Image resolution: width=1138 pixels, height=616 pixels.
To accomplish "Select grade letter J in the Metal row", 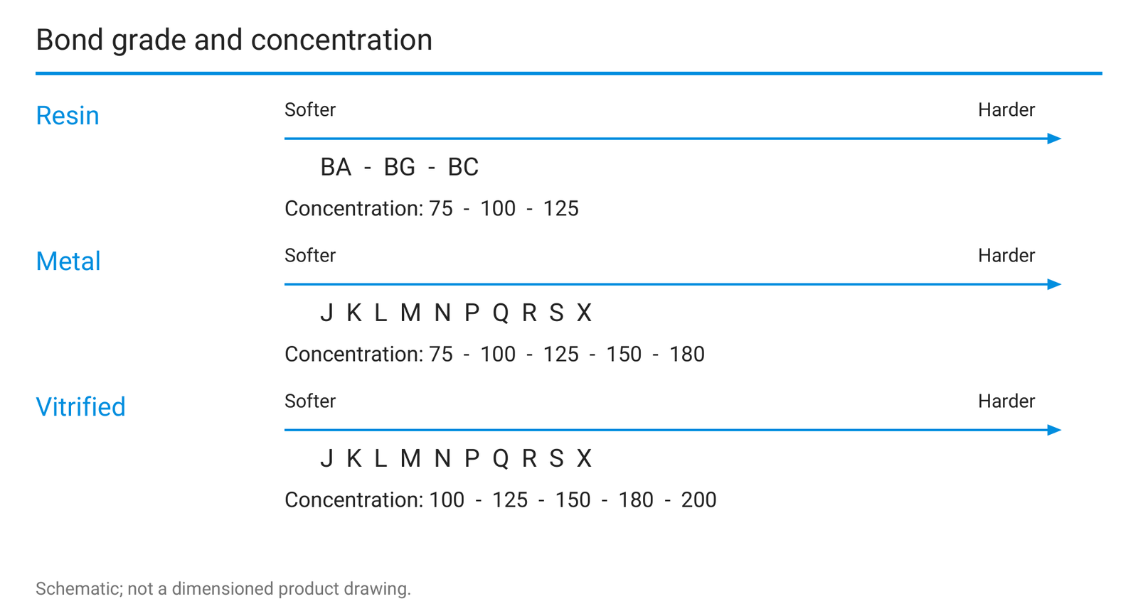I will click(326, 313).
